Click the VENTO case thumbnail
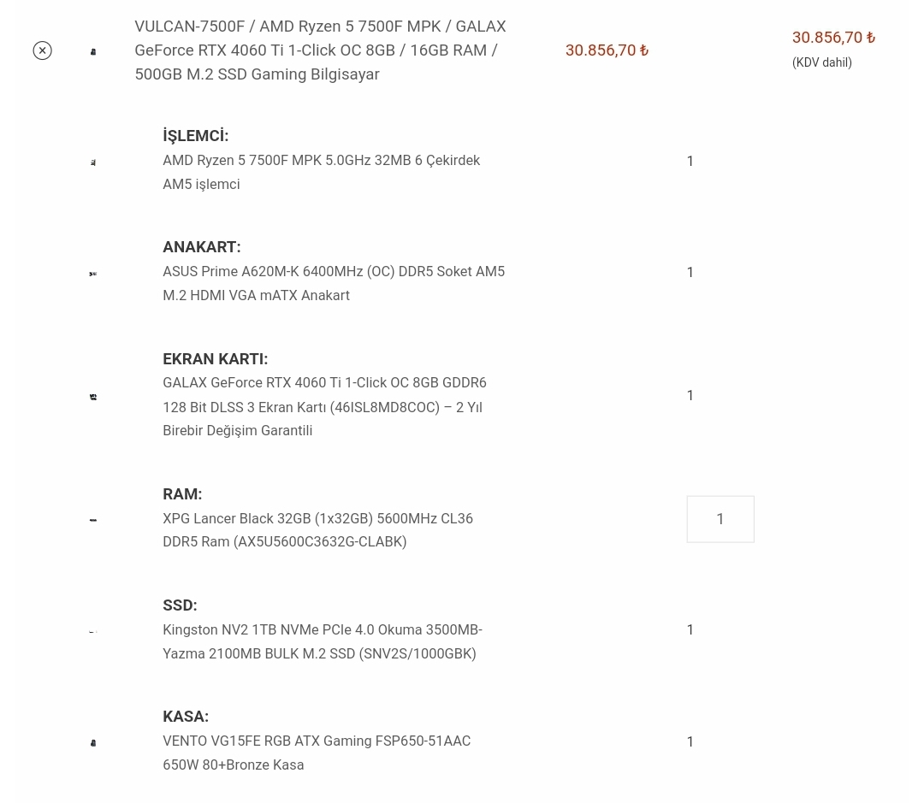 (x=93, y=743)
